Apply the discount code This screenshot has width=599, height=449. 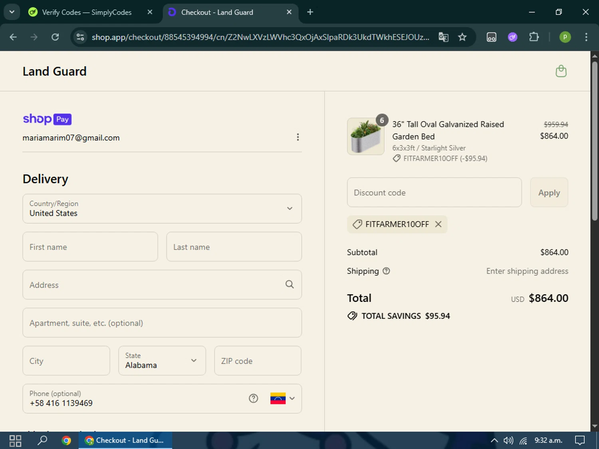pos(549,192)
